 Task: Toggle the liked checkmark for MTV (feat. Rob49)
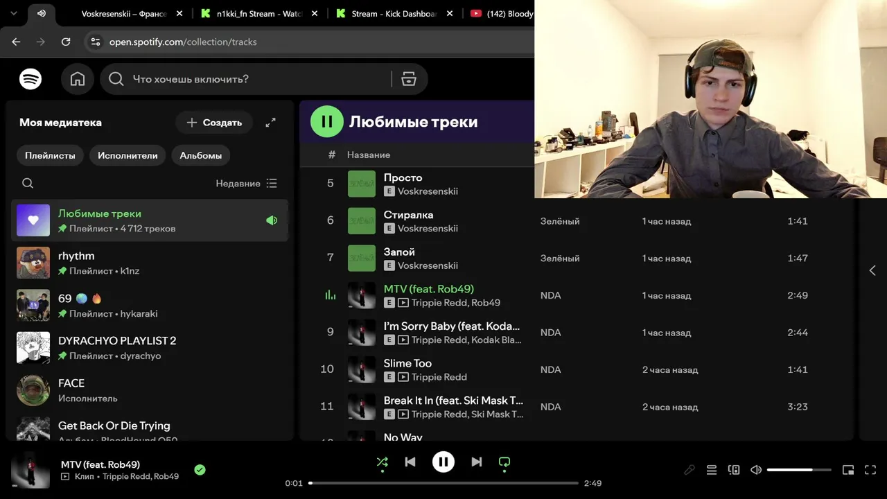[200, 470]
